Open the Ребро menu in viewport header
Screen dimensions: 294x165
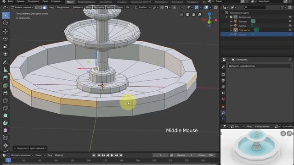tap(110, 7)
